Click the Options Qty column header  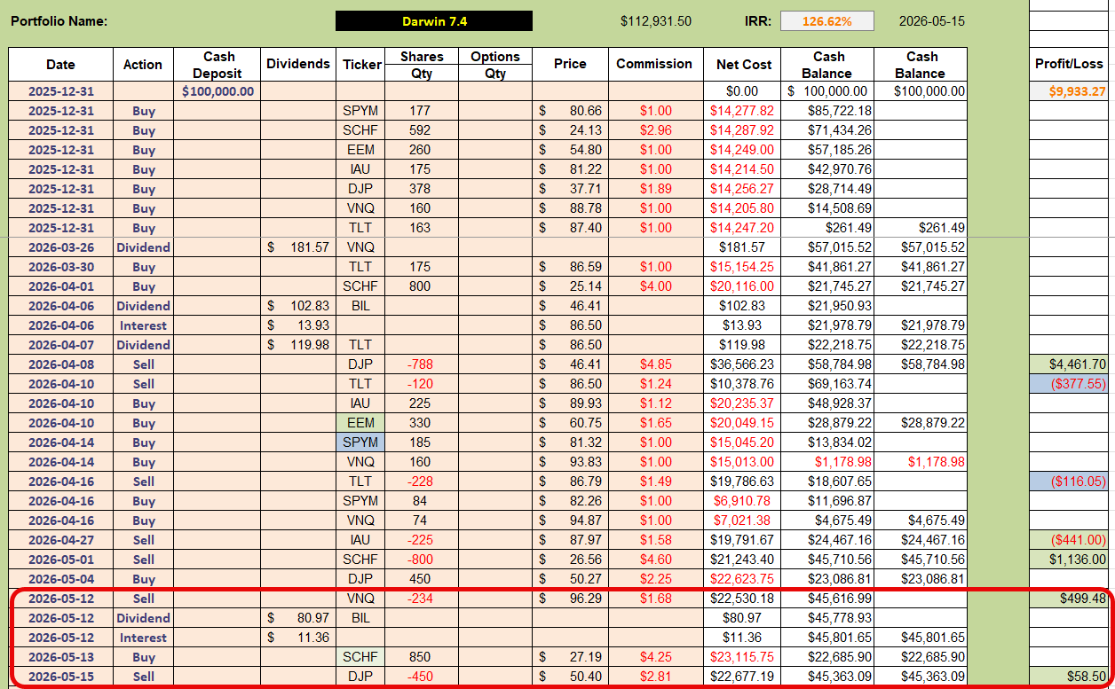tap(495, 65)
